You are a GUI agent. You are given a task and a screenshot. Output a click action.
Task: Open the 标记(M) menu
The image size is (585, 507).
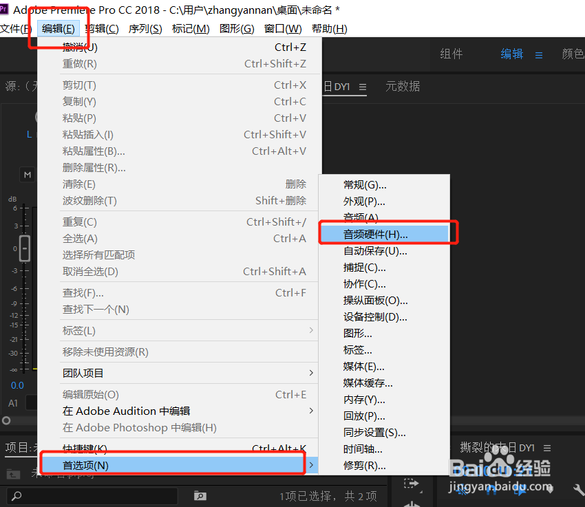(x=191, y=29)
